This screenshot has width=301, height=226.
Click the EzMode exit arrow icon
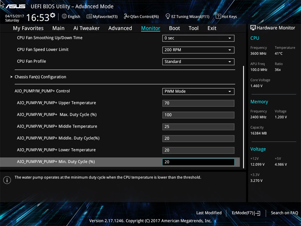tap(257, 213)
